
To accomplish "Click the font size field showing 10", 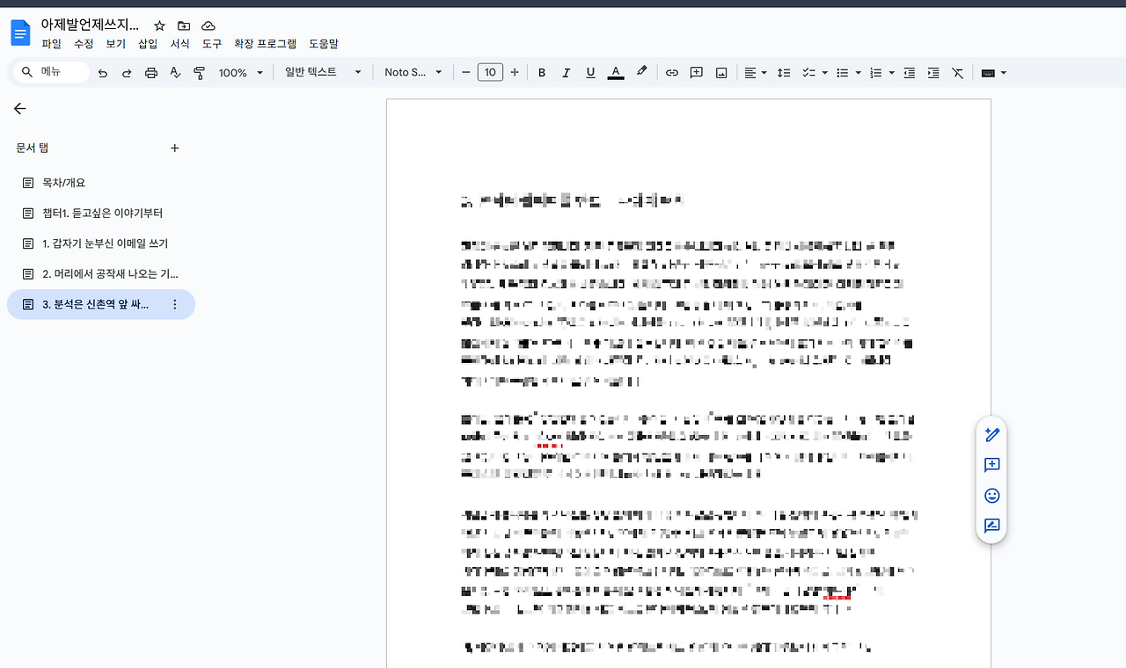I will (x=490, y=73).
